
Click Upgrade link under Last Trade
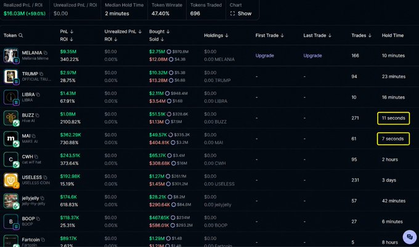312,55
